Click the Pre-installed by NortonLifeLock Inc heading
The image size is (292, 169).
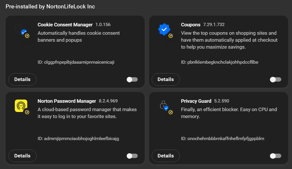click(50, 7)
